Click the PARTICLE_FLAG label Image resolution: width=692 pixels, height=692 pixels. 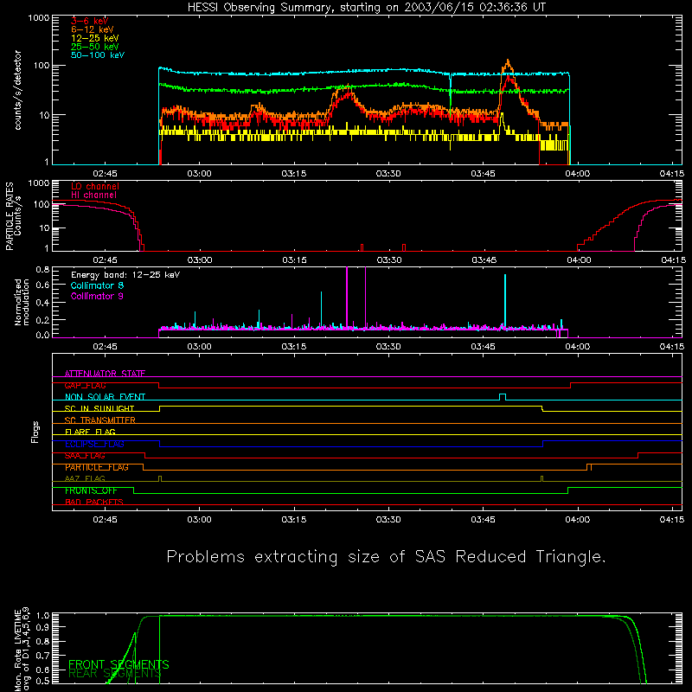[97, 467]
